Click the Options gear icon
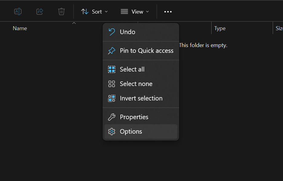The image size is (283, 181). coord(112,132)
